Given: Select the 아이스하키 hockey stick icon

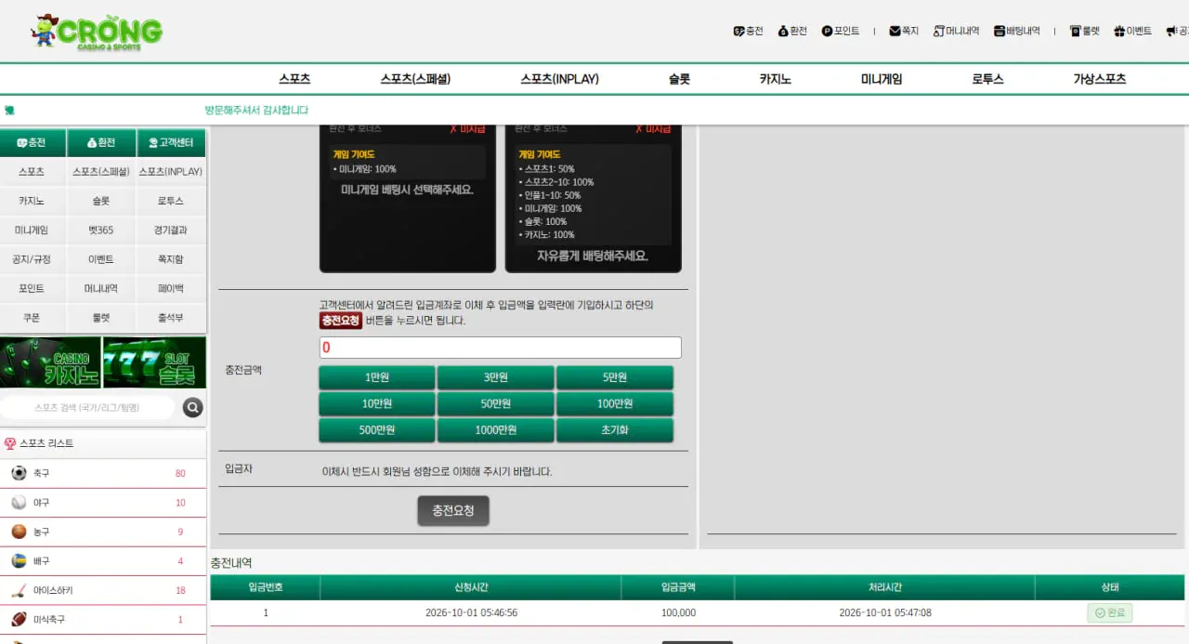Looking at the screenshot, I should 19,590.
